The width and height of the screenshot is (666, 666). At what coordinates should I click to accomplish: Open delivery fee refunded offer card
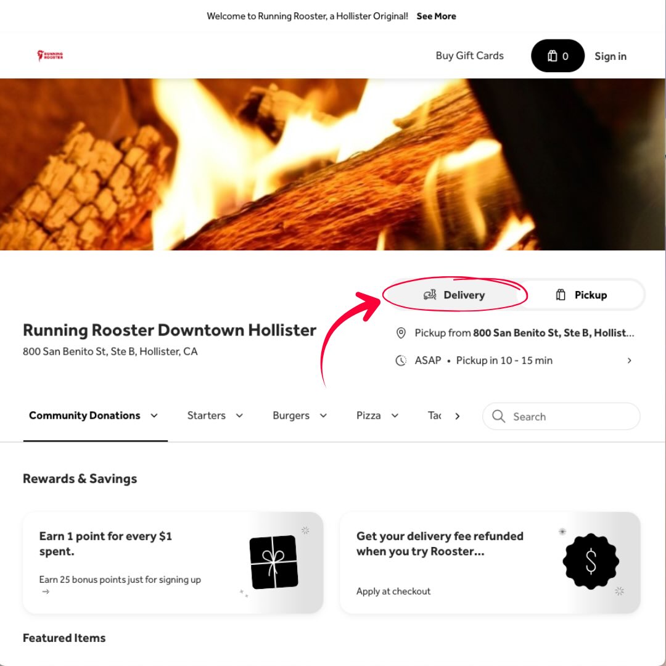coord(490,563)
